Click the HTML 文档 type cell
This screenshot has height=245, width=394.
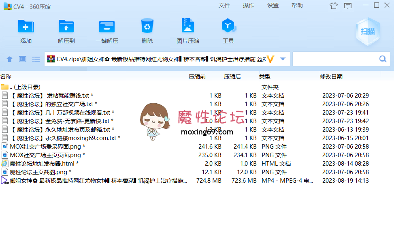click(x=276, y=164)
